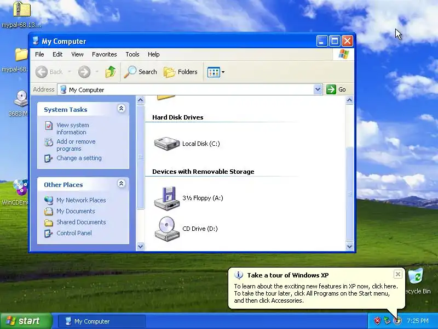Screen dimensions: 438x329
Task: Click the Windows flag logo in the menu bar
Action: pos(344,54)
